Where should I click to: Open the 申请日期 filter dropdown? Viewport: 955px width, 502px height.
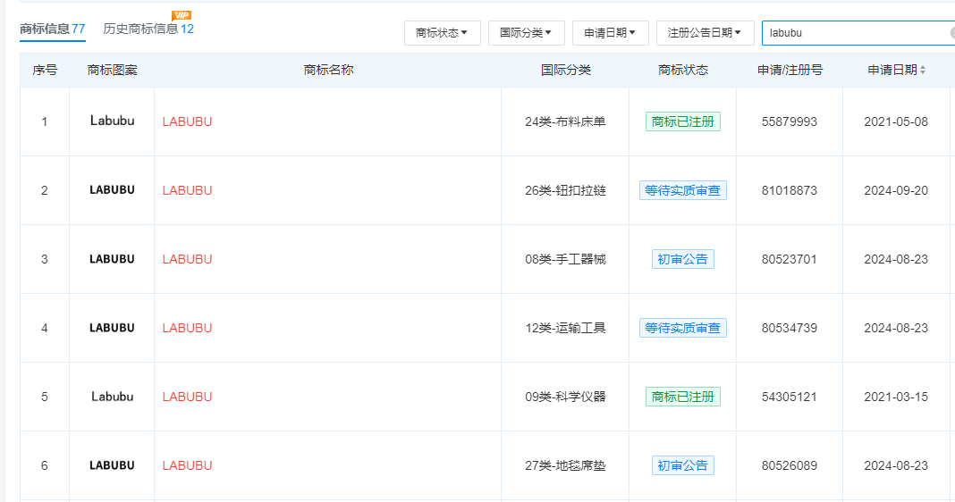[610, 33]
